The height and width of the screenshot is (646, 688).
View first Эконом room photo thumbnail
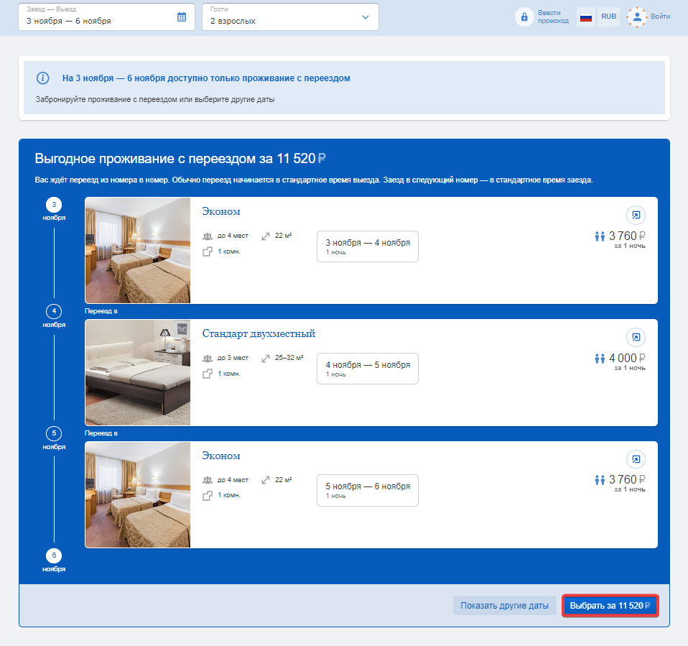(138, 250)
